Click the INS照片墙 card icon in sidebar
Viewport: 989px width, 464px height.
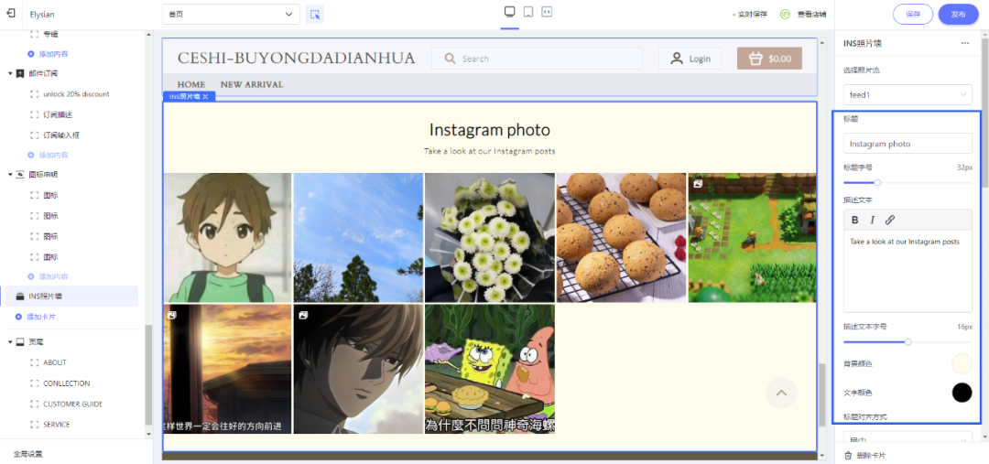click(x=19, y=297)
